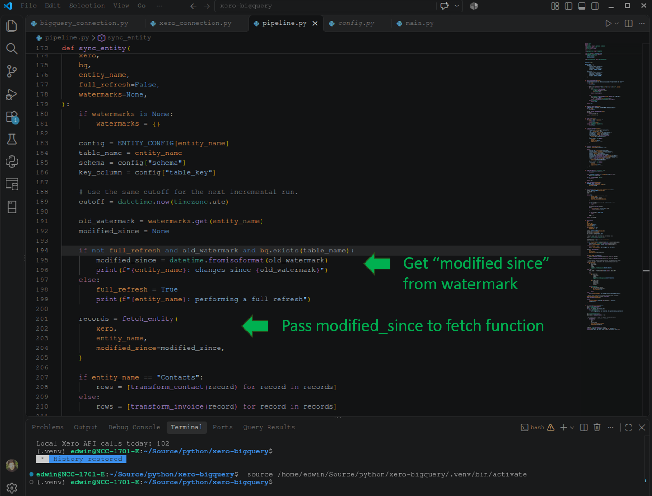The image size is (652, 496).
Task: Run the Python file with the play icon
Action: (x=609, y=24)
